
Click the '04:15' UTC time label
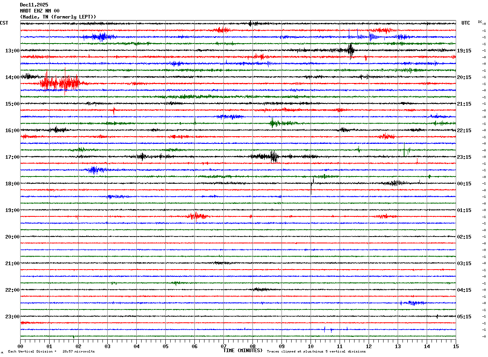(x=464, y=290)
